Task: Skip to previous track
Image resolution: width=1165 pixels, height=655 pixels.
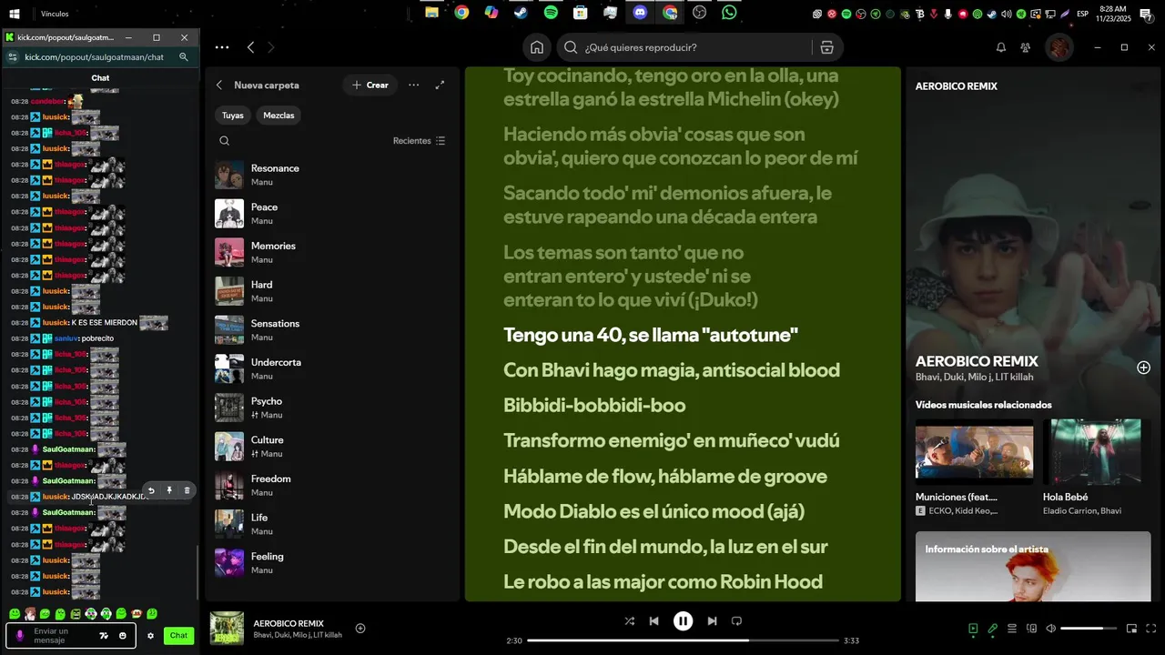Action: 653,621
